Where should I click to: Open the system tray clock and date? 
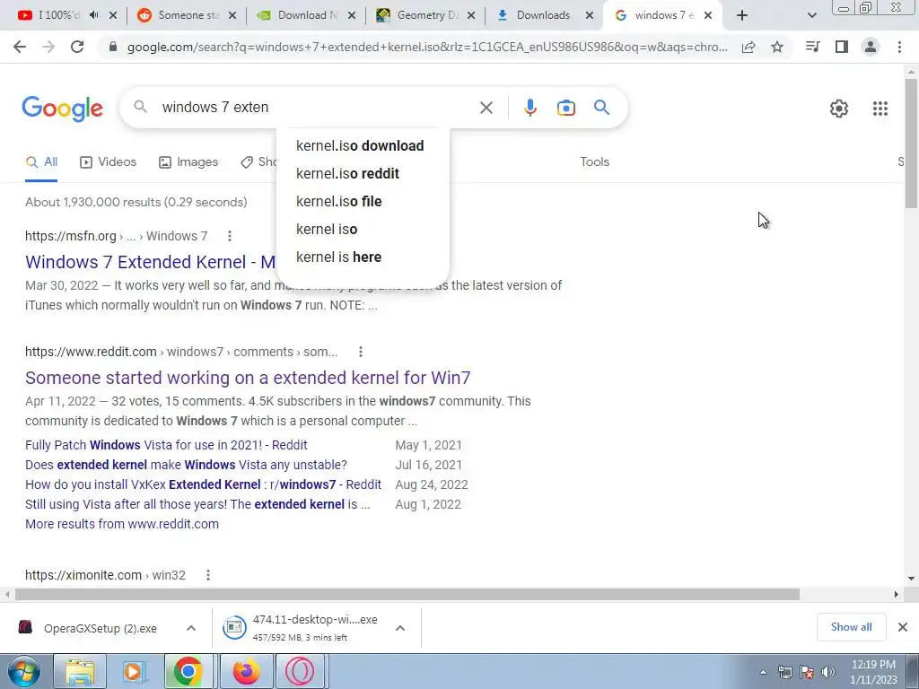click(873, 672)
